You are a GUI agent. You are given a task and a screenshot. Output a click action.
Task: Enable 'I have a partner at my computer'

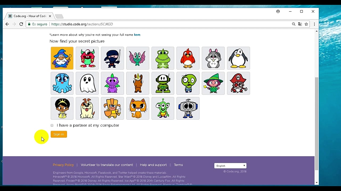point(52,125)
